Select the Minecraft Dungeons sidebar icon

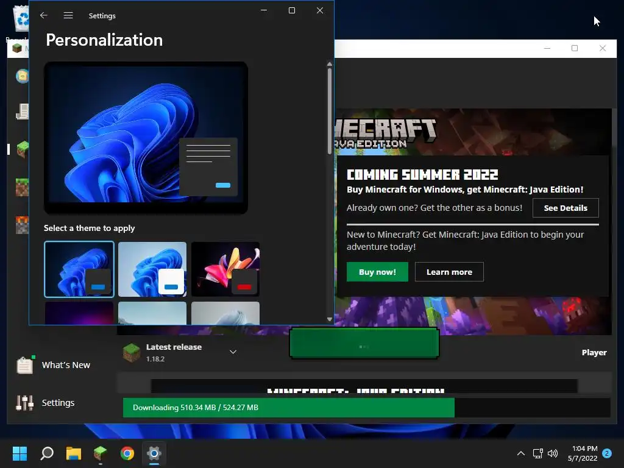tap(23, 225)
